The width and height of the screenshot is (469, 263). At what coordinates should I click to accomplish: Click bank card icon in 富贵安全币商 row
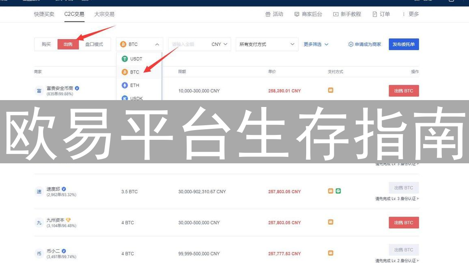point(331,90)
